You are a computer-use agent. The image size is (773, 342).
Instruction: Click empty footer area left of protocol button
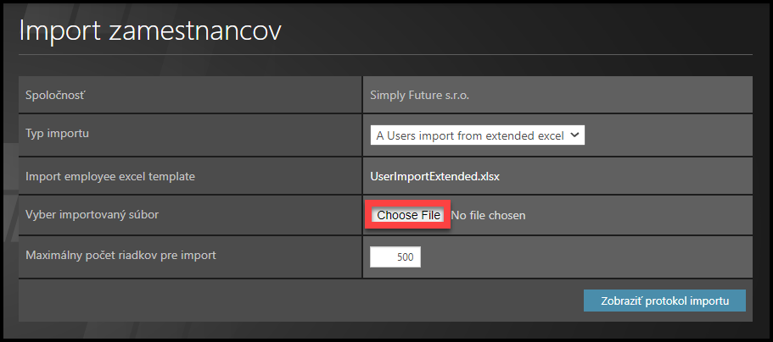297,301
